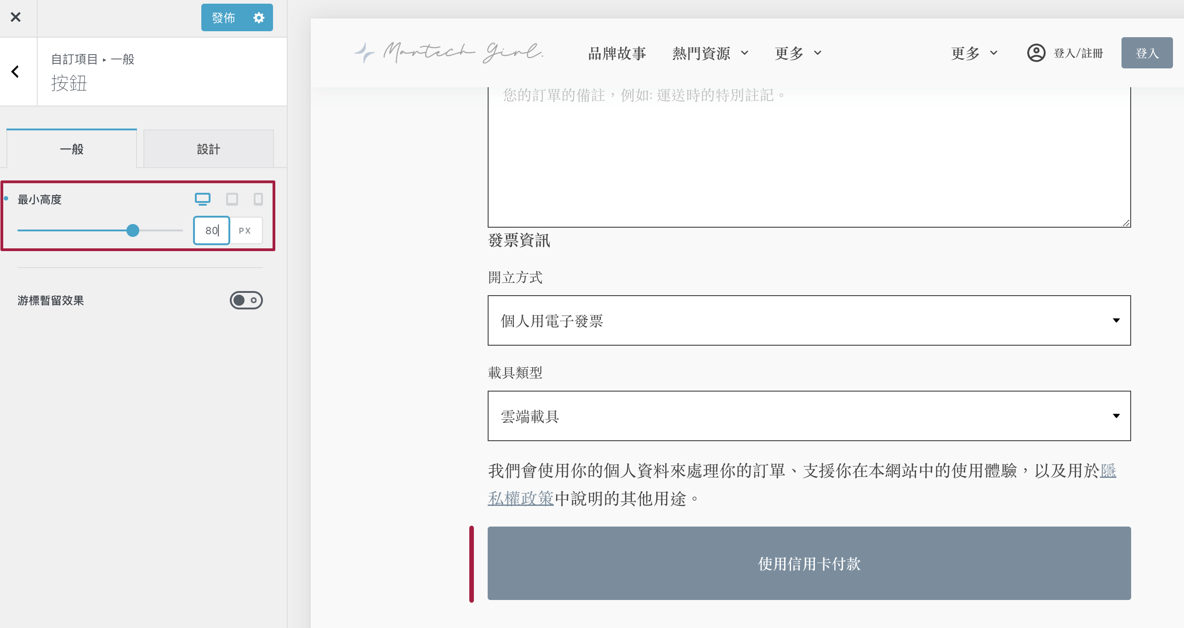Select the mobile device preview icon

258,199
